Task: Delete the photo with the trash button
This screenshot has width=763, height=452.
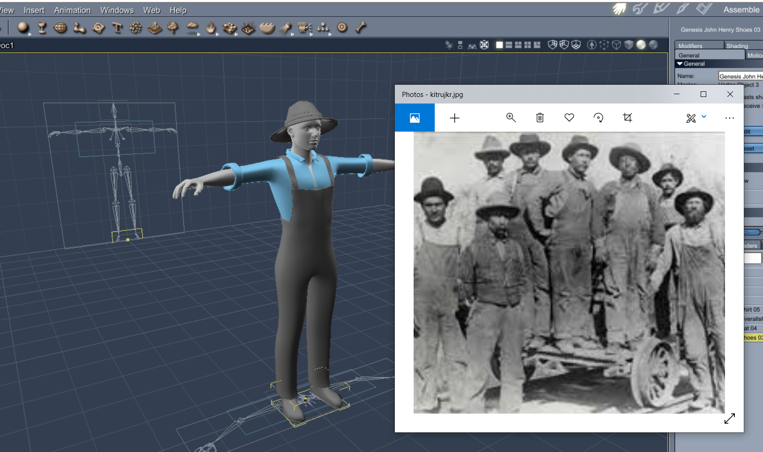Action: point(540,118)
